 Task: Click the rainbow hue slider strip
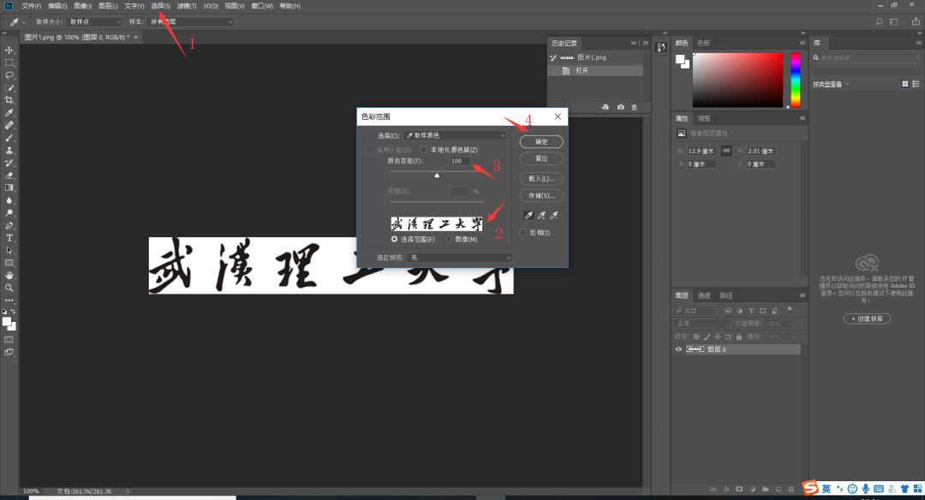[x=796, y=80]
